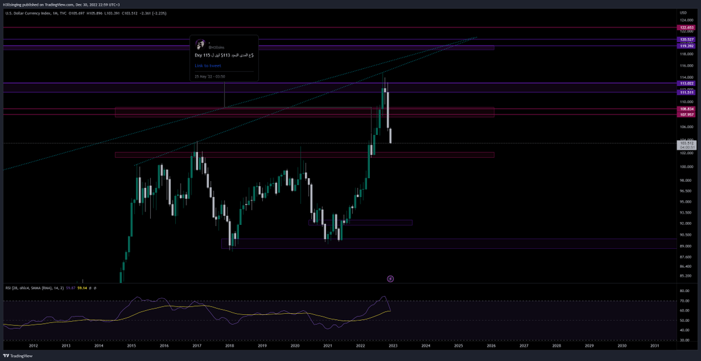Image resolution: width=701 pixels, height=361 pixels.
Task: Click the 122.653 price level label
Action: pos(686,27)
